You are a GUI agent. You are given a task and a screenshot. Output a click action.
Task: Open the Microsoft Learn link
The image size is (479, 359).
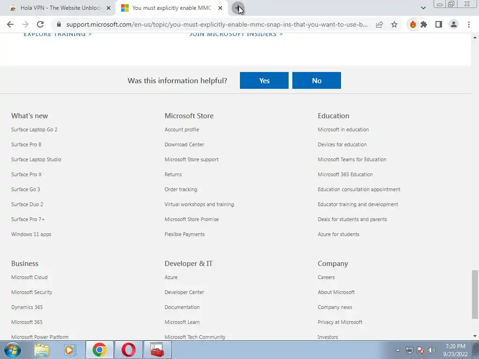[x=182, y=322]
